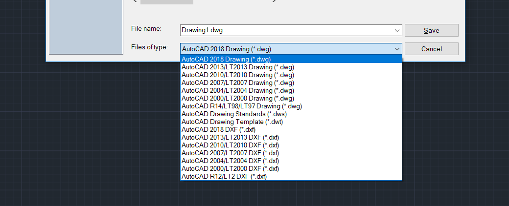The width and height of the screenshot is (509, 206).
Task: Select AutoCAD 2010/LT2010 DXF (*.dxf)
Action: (291, 145)
